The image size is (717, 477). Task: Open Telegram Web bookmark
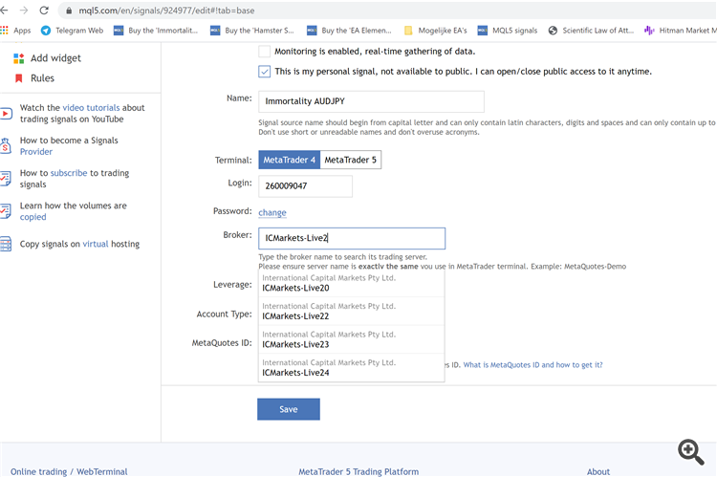coord(72,31)
